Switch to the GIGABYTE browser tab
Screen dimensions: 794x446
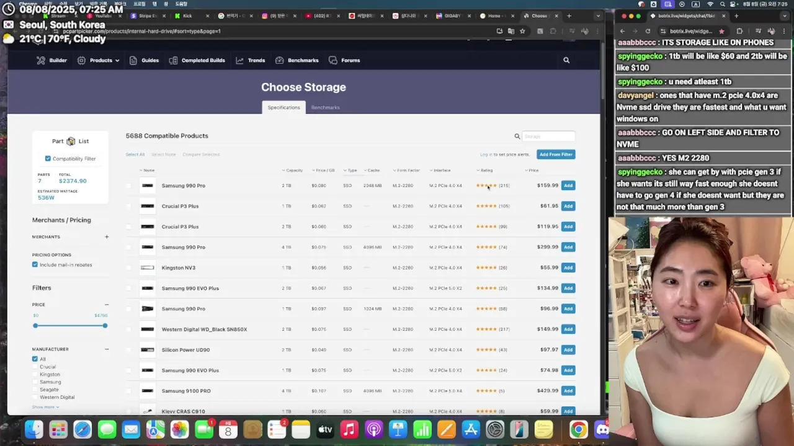tap(452, 15)
